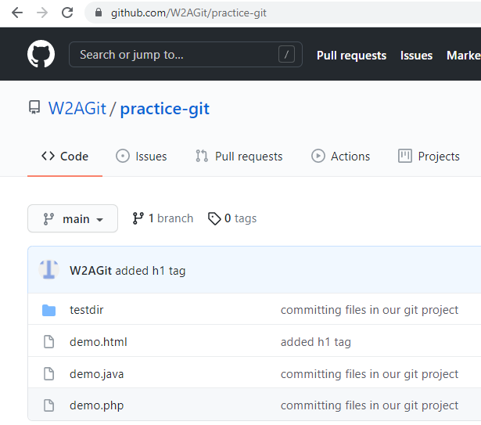Open the Projects tab
The height and width of the screenshot is (425, 481).
coord(429,157)
